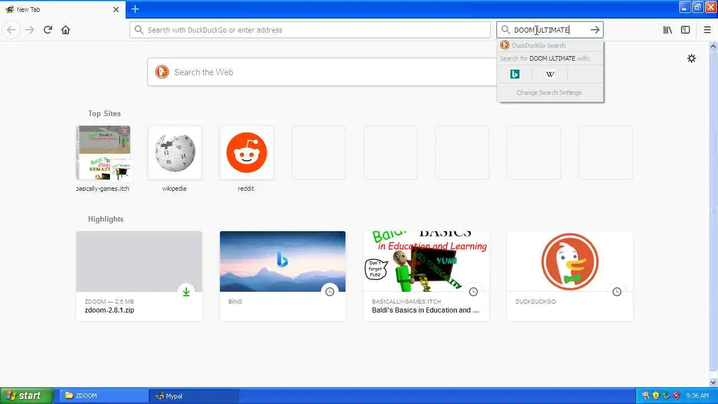Open Baldi's Basics highlight card
Screen dimensions: 718x404
pyautogui.click(x=426, y=276)
